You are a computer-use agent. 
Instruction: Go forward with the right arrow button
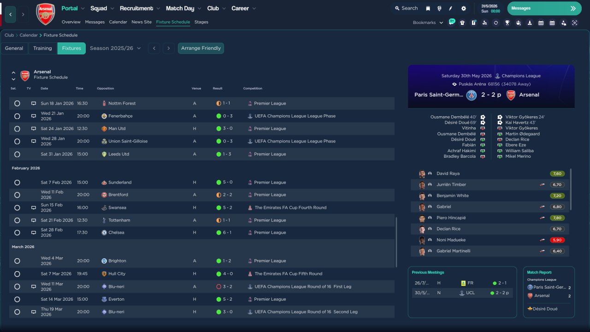pyautogui.click(x=23, y=14)
